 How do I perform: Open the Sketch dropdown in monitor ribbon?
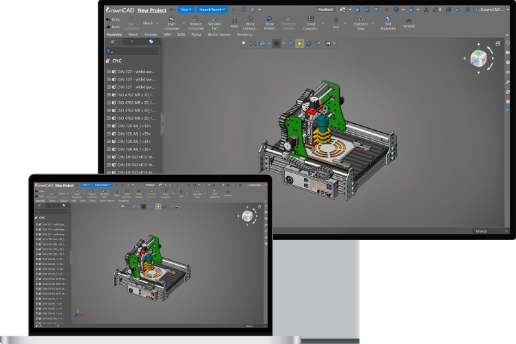click(x=151, y=23)
